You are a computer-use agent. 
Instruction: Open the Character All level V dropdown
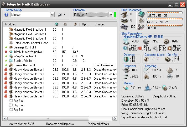tap(111, 15)
